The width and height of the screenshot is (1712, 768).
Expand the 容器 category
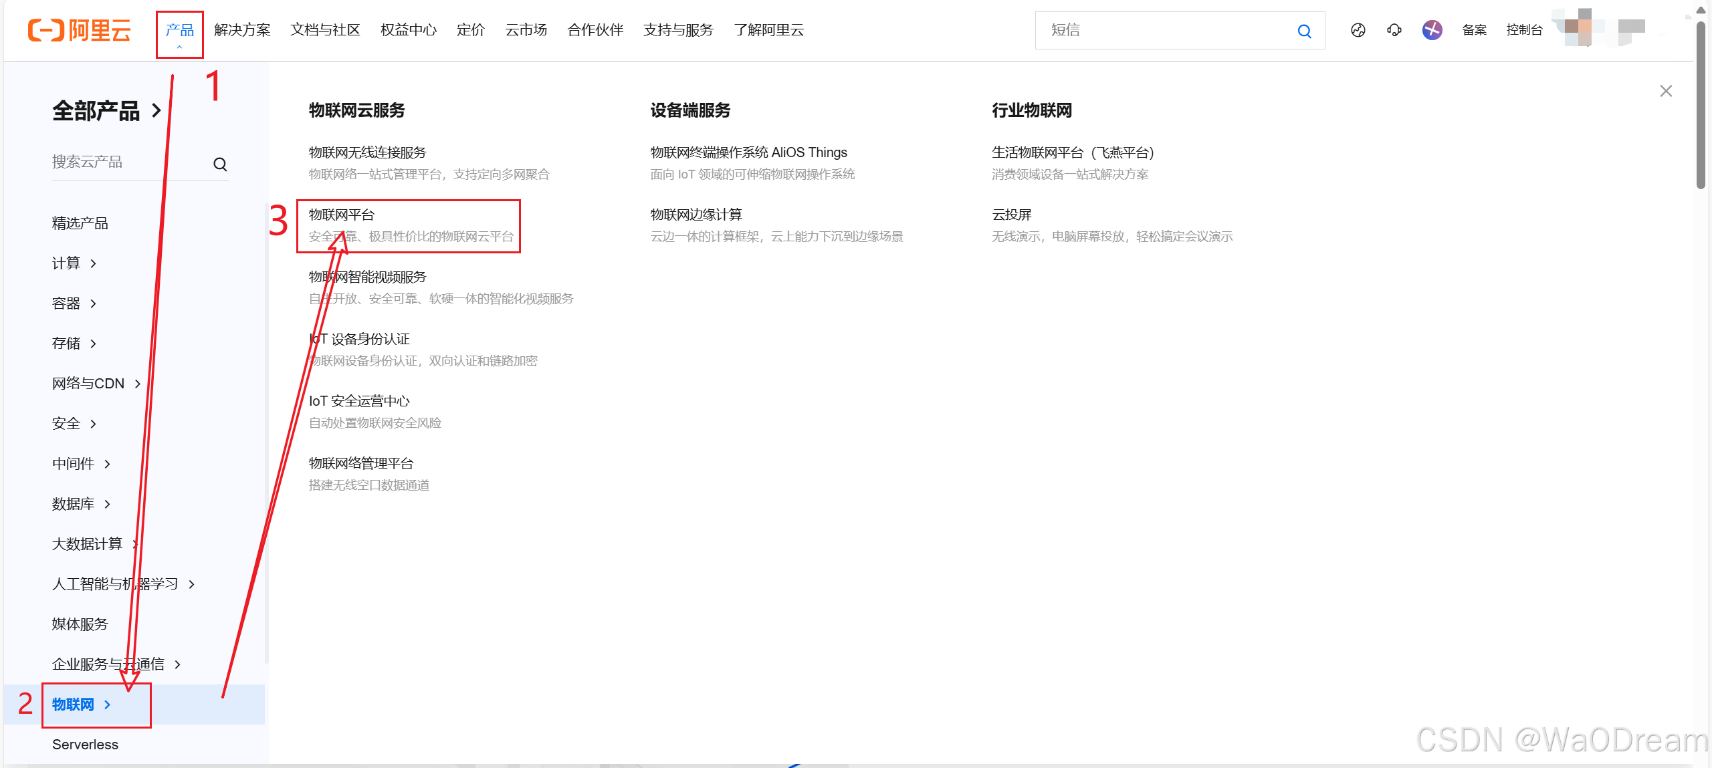(74, 303)
